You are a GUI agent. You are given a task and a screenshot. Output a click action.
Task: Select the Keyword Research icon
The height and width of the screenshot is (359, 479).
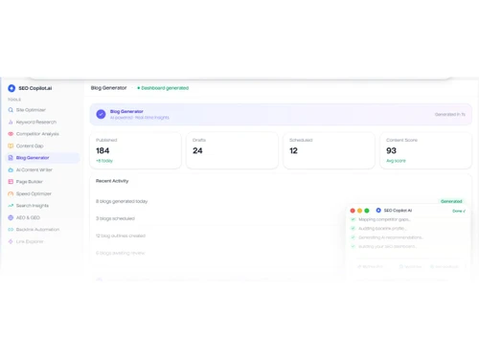point(11,122)
